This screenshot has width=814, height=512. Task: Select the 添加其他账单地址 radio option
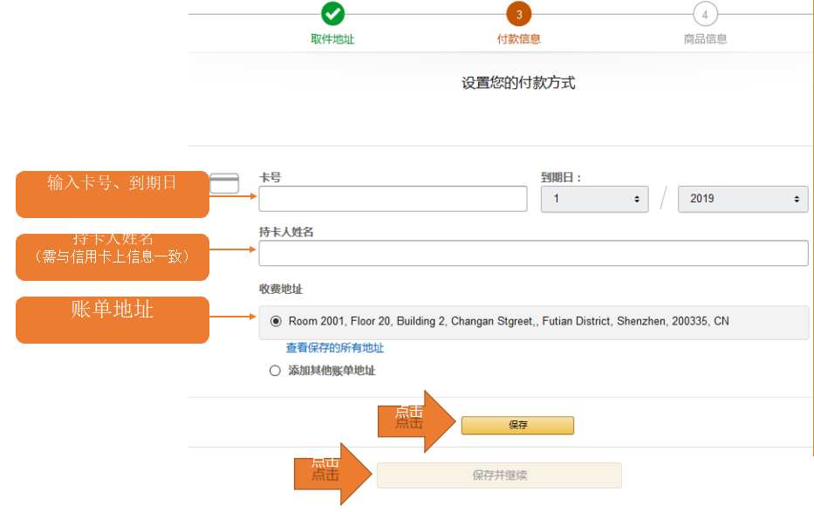click(x=276, y=371)
